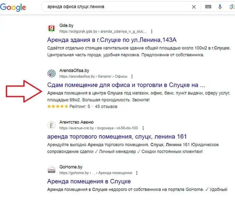Open three-dot menu for GoHome.by result
235x200 pixels.
point(137,173)
